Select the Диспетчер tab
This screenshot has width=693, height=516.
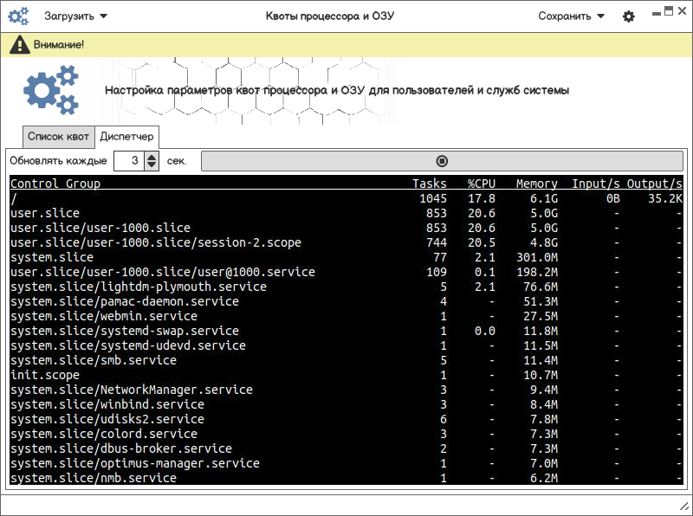coord(126,137)
